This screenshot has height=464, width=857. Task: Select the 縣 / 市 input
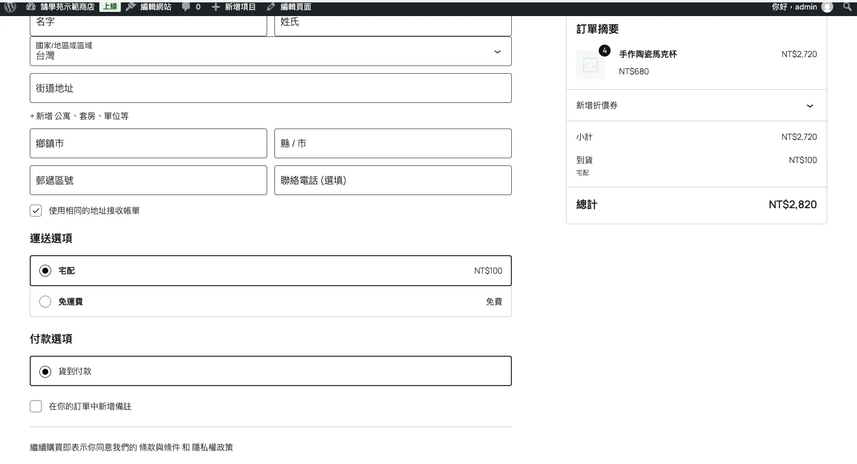coord(393,143)
